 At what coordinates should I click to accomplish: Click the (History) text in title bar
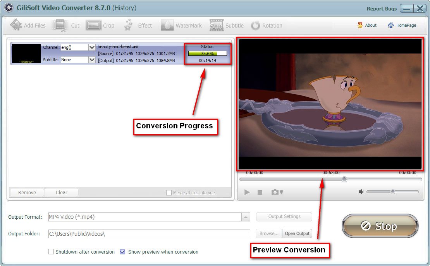124,8
